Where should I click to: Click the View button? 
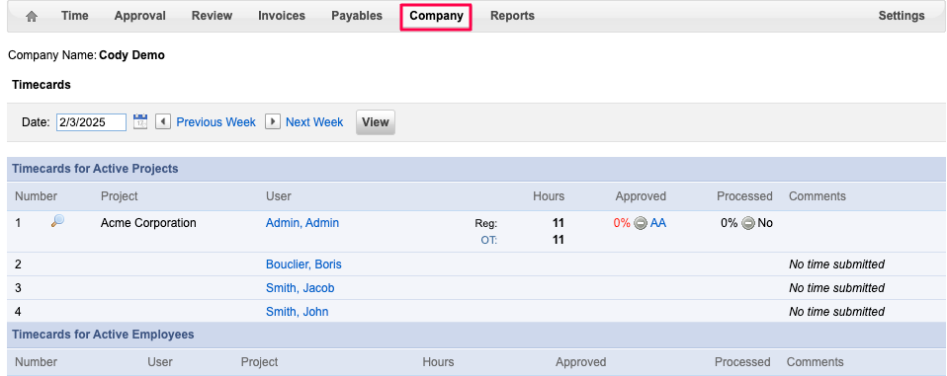[x=375, y=122]
